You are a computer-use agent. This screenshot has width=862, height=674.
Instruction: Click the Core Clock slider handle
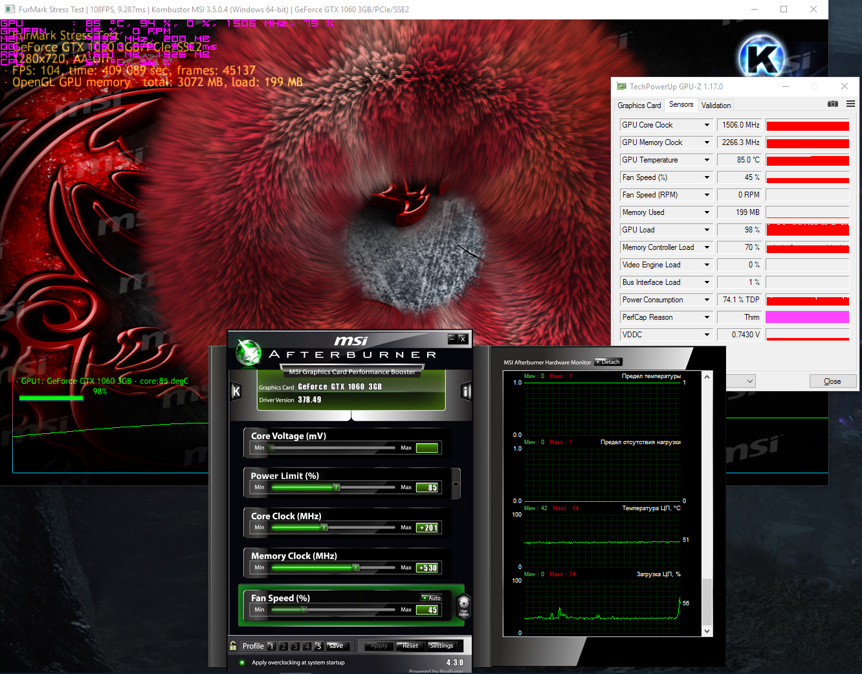pyautogui.click(x=324, y=527)
